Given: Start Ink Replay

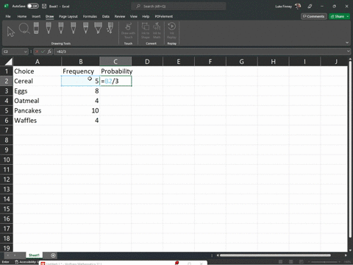Looking at the screenshot, I should [171, 31].
